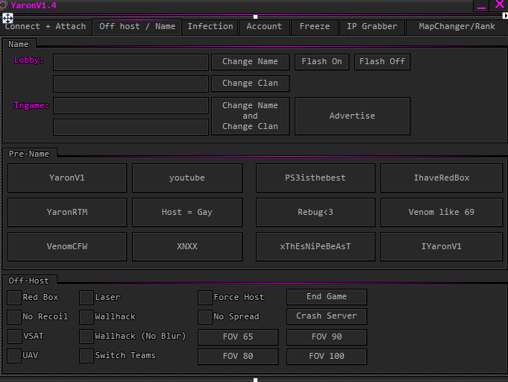Click the move handle icon at top-left
This screenshot has width=508, height=382.
click(x=8, y=17)
